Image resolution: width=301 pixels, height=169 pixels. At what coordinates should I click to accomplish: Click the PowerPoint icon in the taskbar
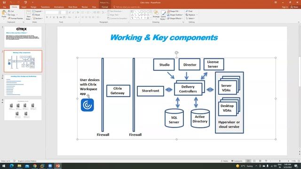[x=58, y=166]
